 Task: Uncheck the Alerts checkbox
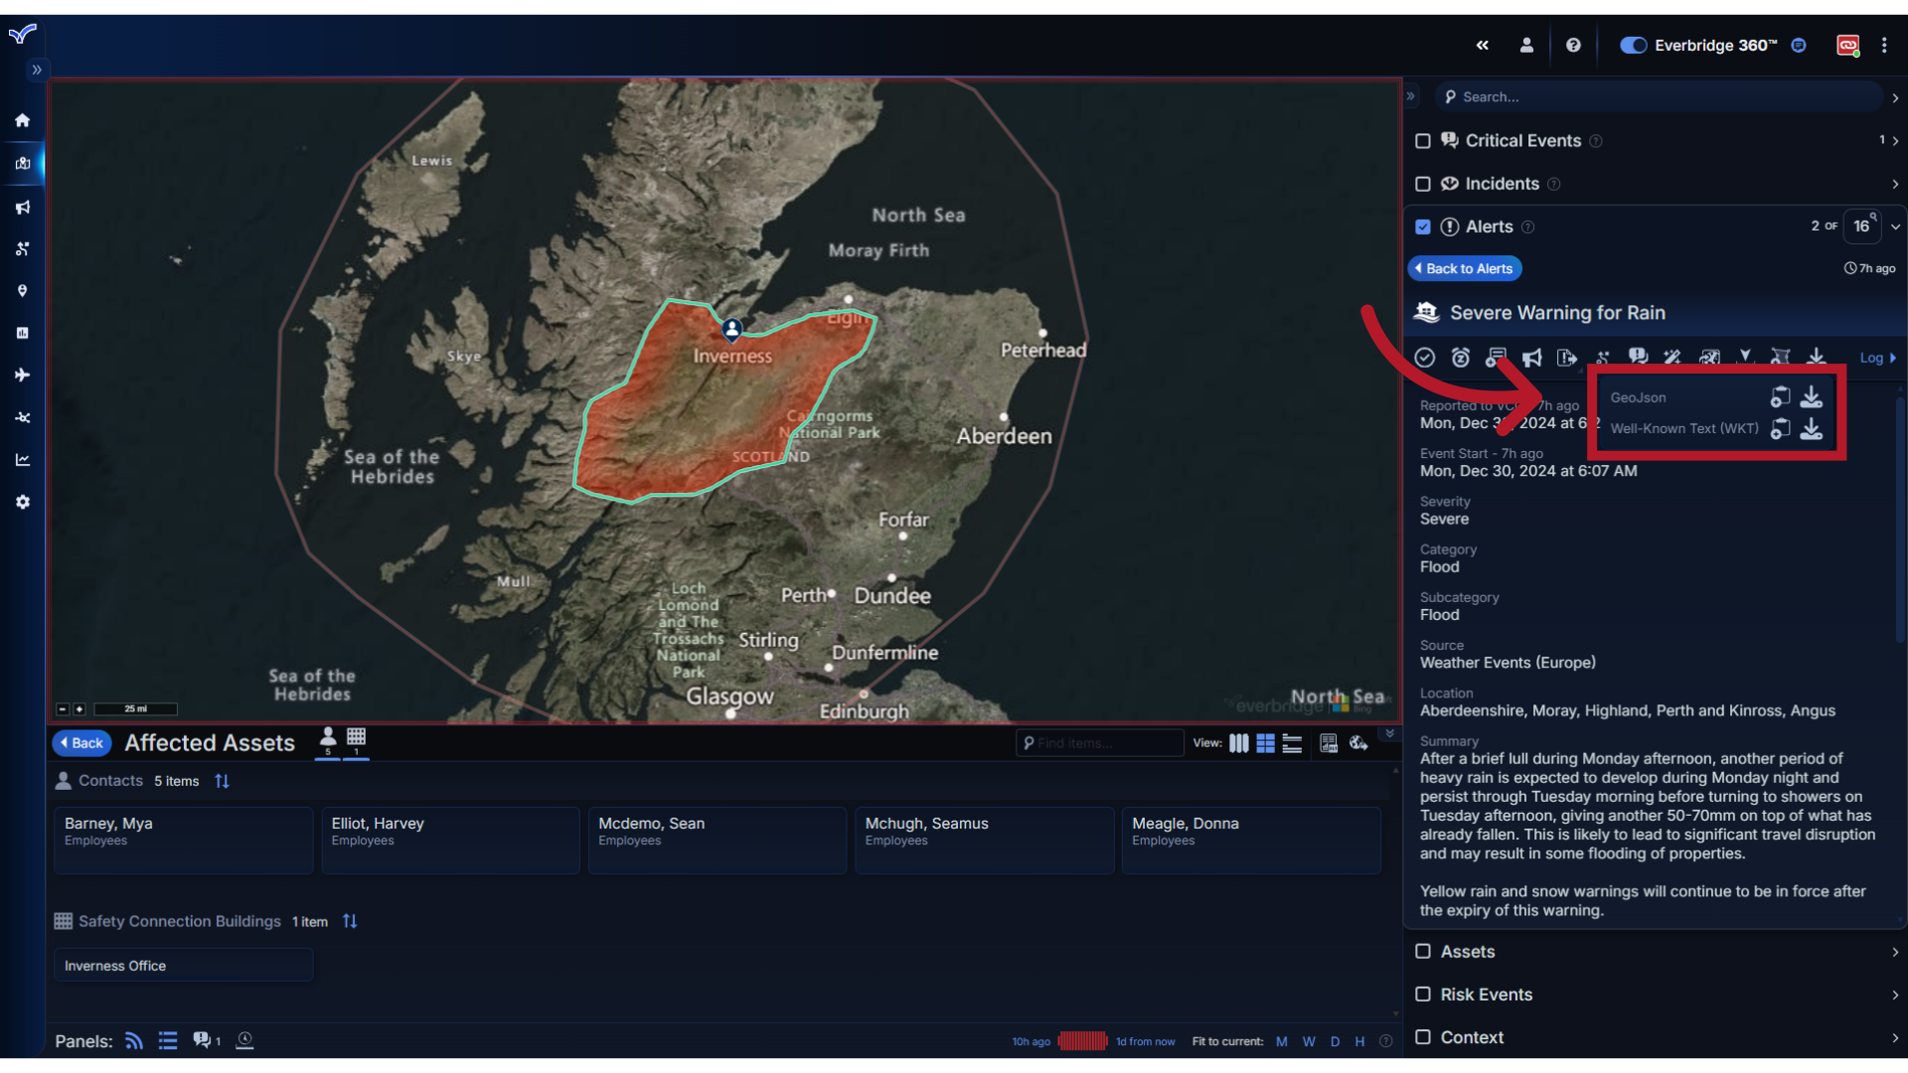pyautogui.click(x=1423, y=227)
